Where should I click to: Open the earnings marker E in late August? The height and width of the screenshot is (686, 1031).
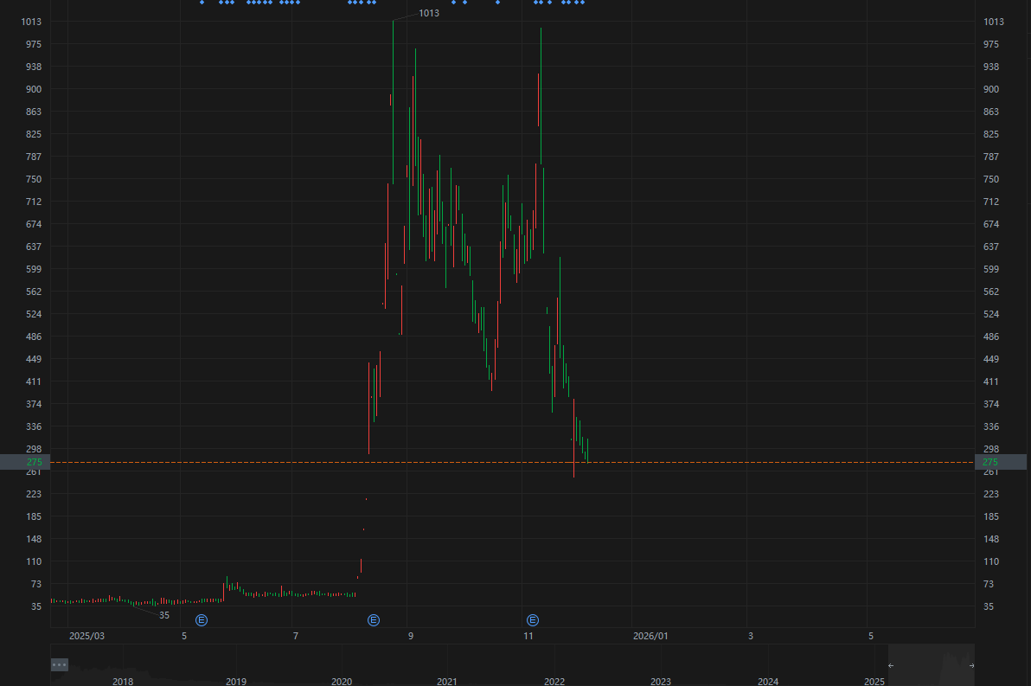coord(374,620)
